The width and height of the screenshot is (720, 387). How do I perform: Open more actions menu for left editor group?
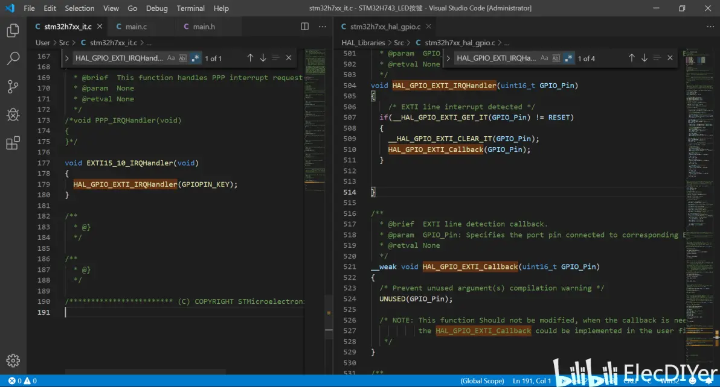pyautogui.click(x=323, y=27)
